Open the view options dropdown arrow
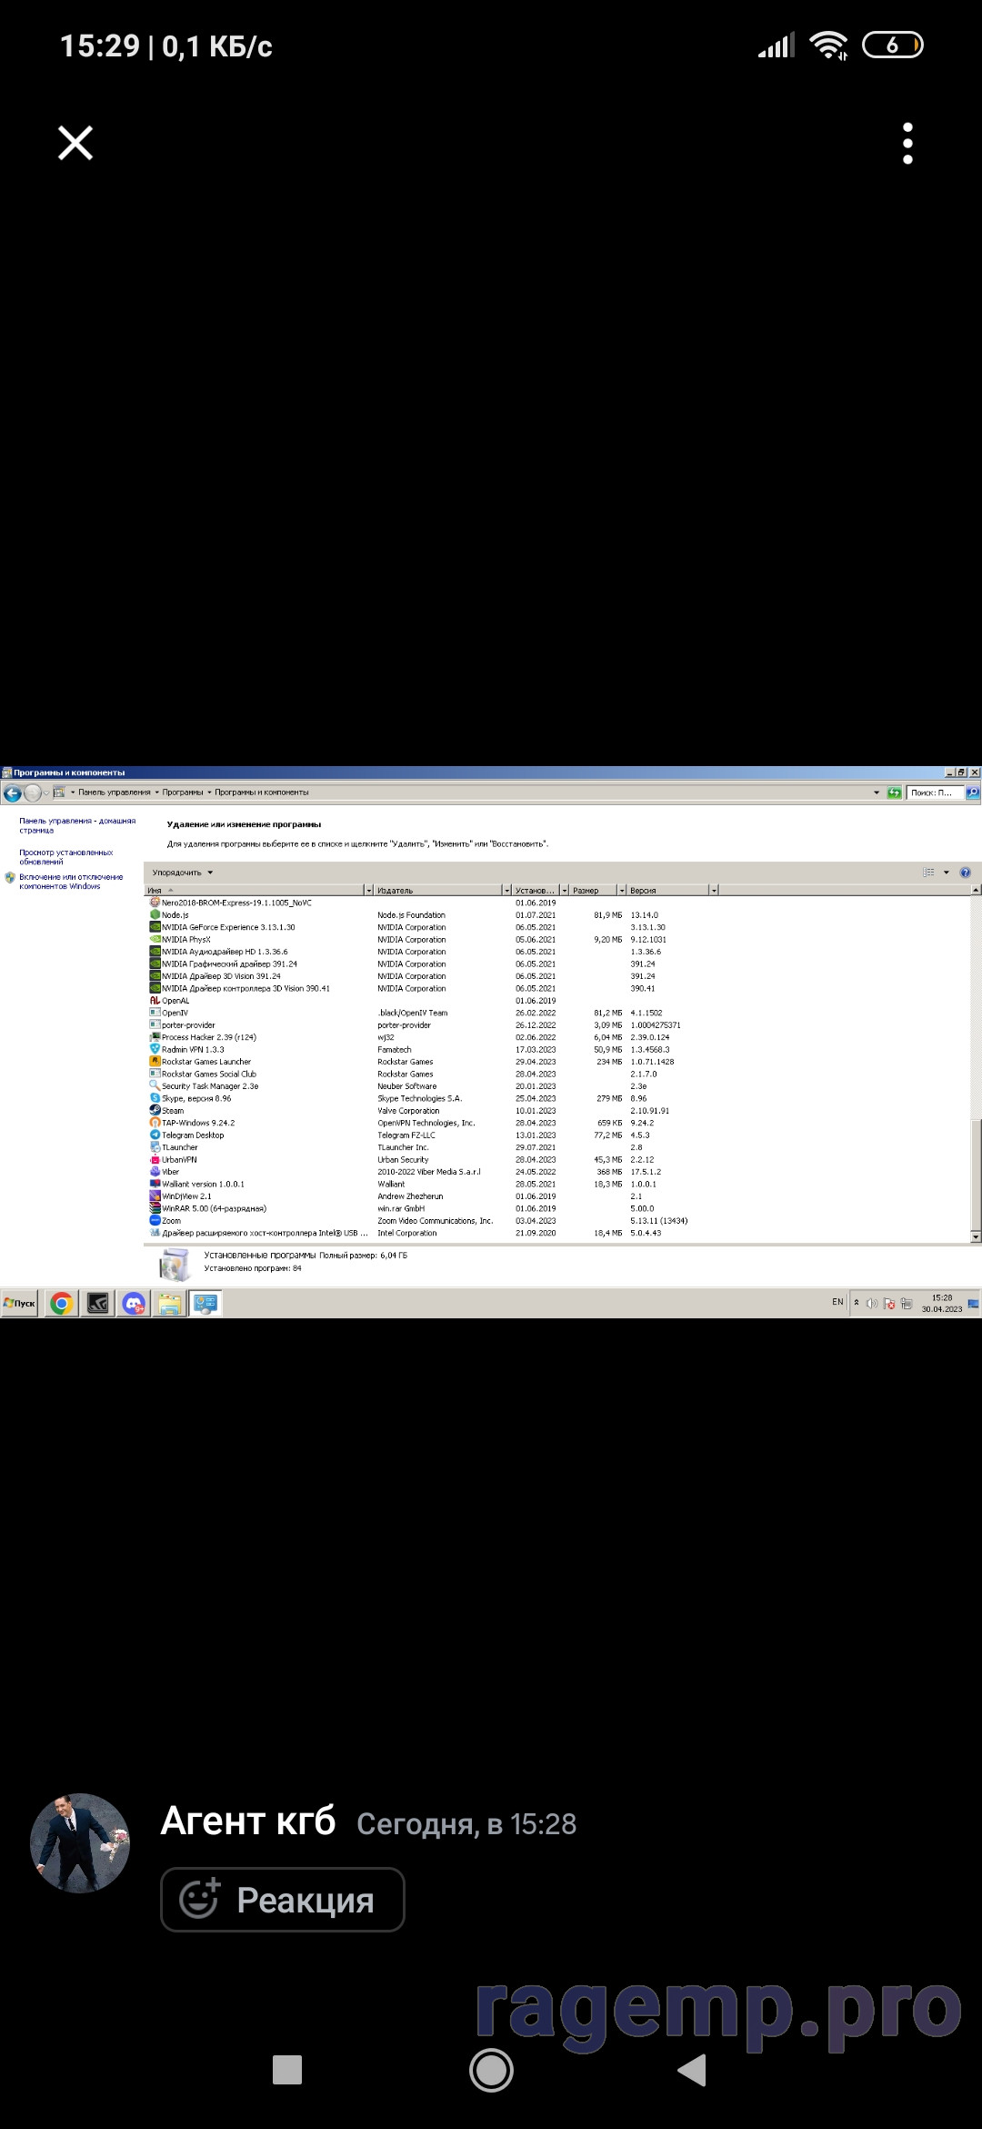982x2129 pixels. [x=947, y=873]
